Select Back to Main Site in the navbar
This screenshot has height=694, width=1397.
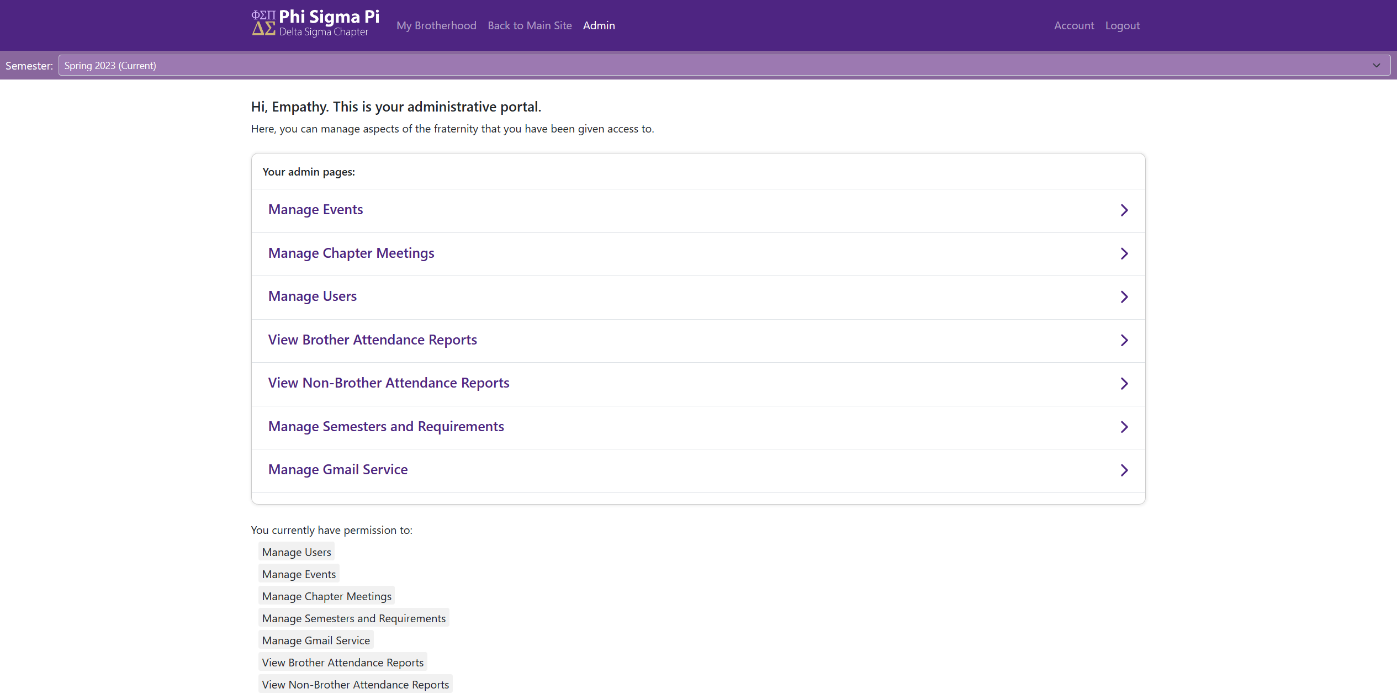[x=529, y=25]
